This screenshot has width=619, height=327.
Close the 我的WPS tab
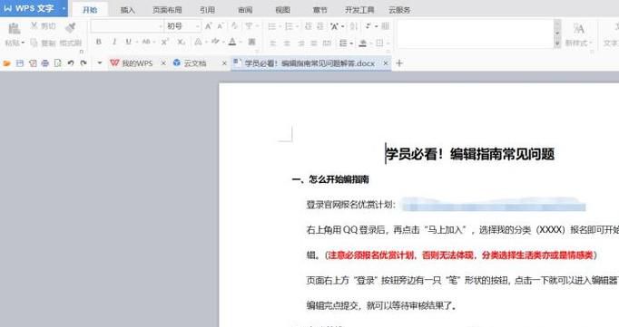pyautogui.click(x=163, y=63)
